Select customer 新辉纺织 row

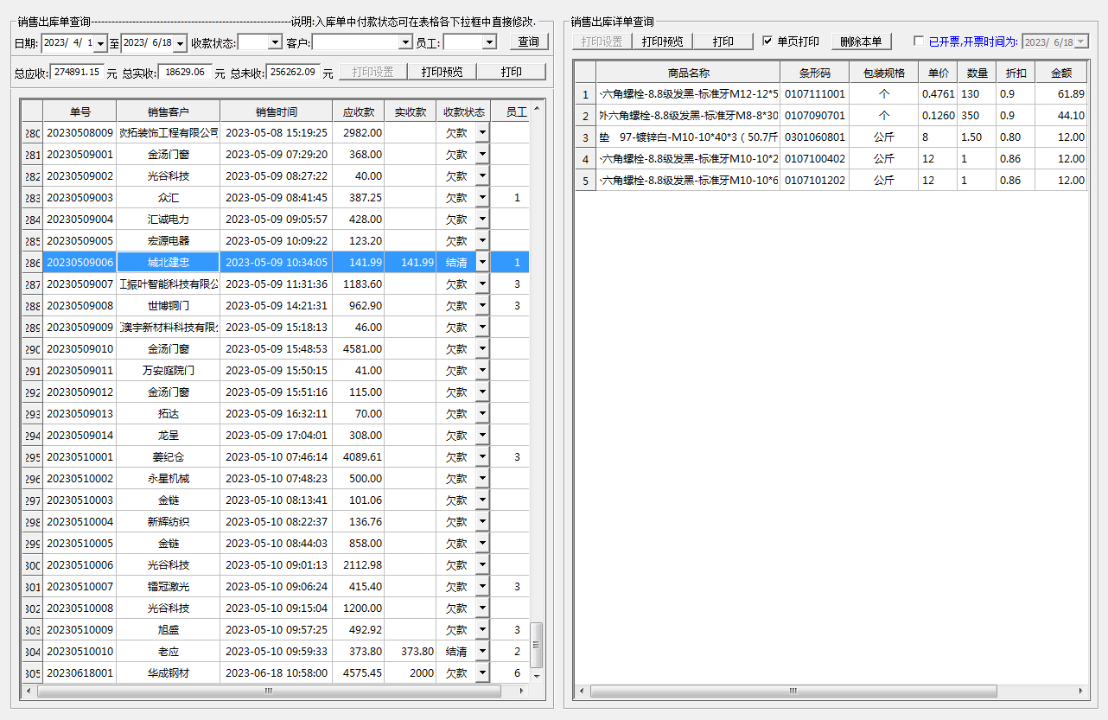(x=169, y=521)
